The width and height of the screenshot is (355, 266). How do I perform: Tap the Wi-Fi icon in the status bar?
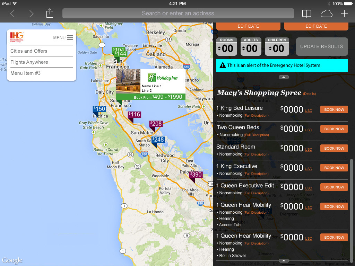coord(15,3)
